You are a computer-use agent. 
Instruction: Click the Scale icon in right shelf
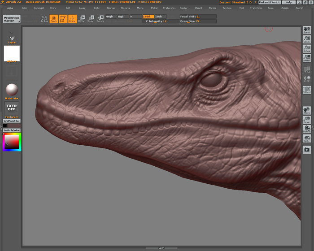(x=306, y=120)
